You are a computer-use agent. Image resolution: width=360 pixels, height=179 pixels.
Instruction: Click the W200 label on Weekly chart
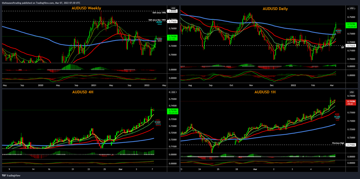(x=159, y=39)
